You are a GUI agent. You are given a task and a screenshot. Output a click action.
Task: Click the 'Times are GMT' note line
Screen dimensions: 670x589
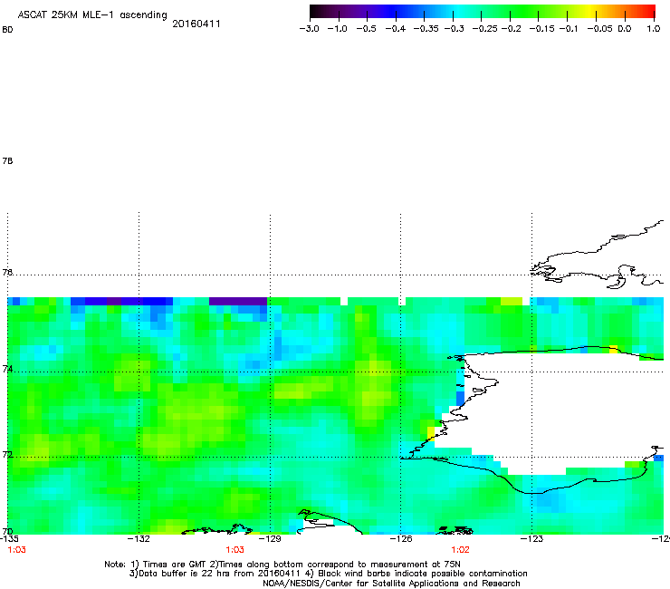point(282,565)
